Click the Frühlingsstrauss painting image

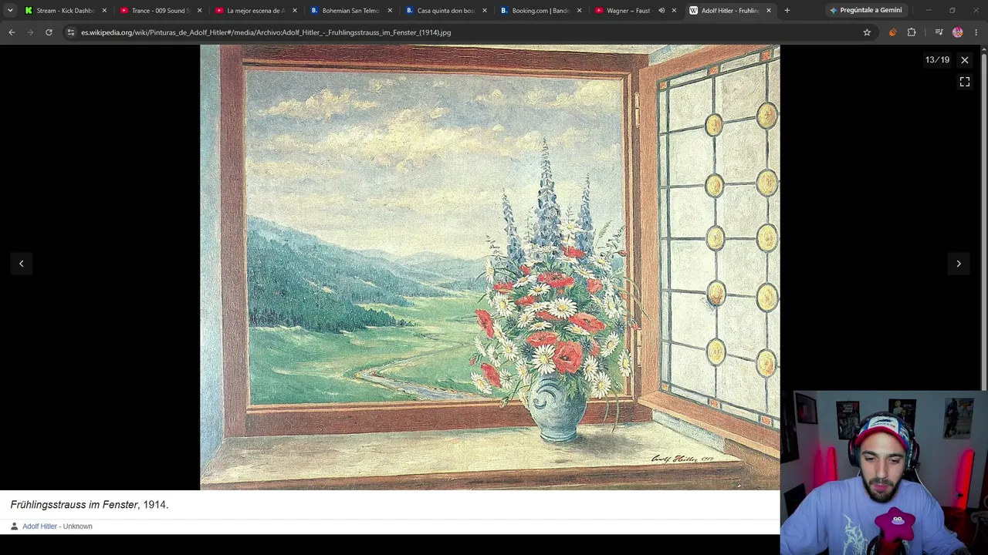[490, 267]
